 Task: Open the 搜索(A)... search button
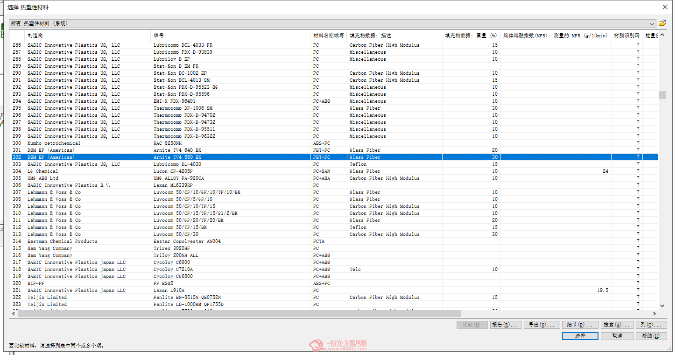pyautogui.click(x=616, y=325)
